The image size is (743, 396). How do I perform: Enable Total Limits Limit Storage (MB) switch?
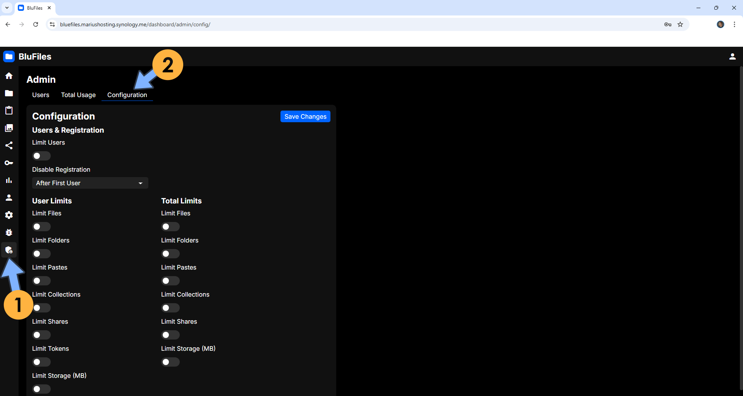tap(170, 362)
